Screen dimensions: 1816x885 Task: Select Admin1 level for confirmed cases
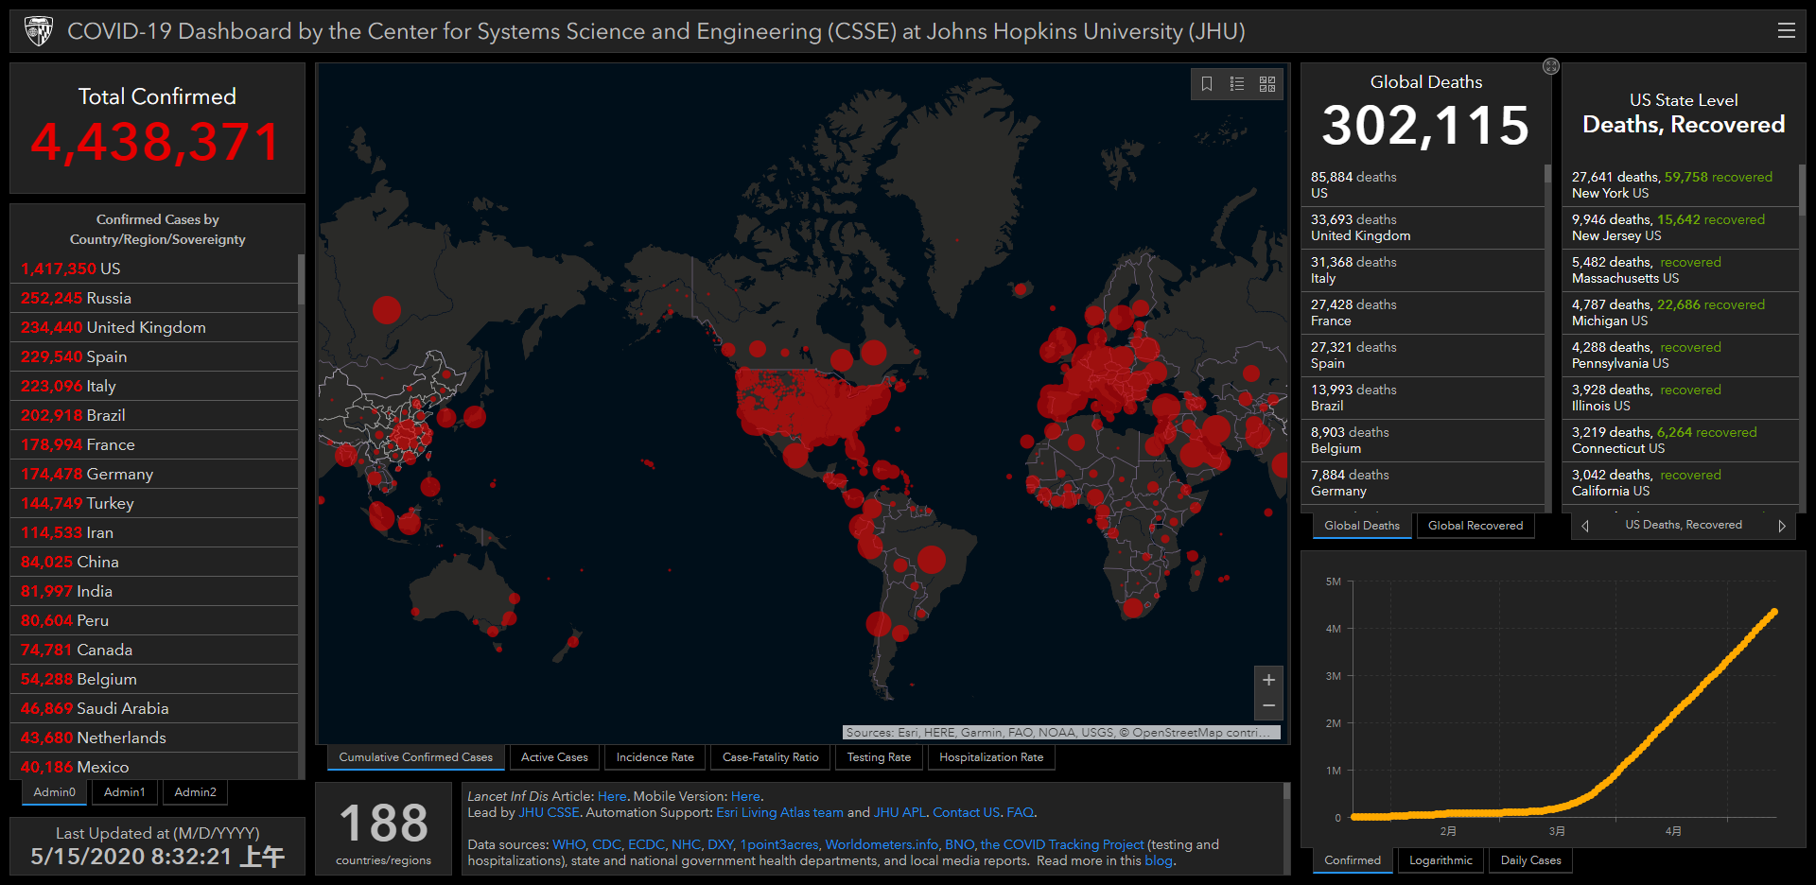coord(125,792)
